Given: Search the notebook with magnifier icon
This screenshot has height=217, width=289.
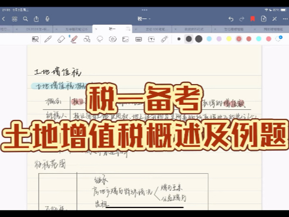Looking at the screenshot, I should tap(25, 19).
